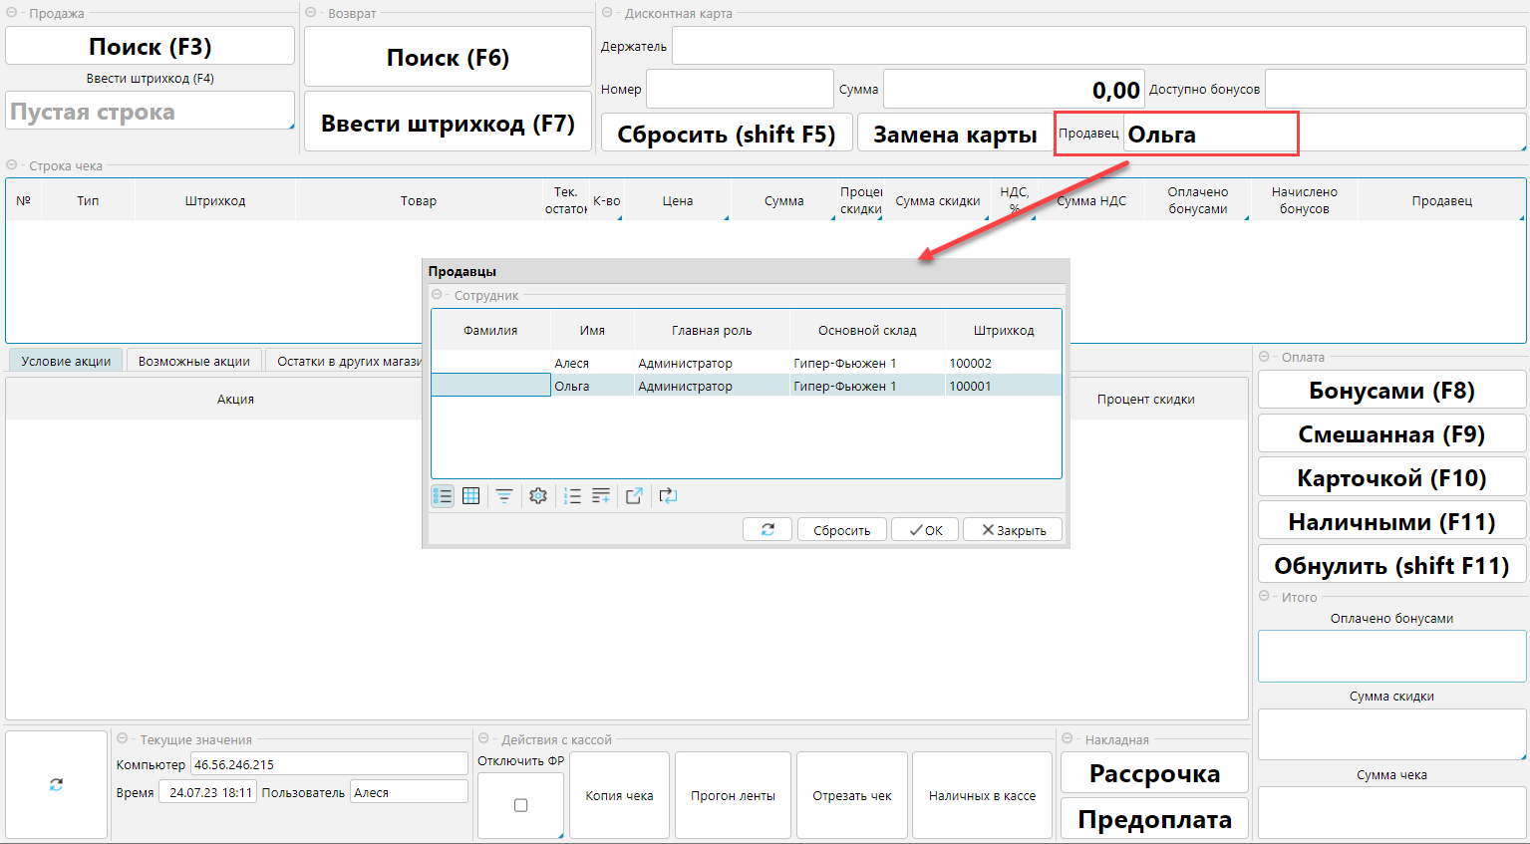Open the filter icon in Продавцы toolbar
The width and height of the screenshot is (1530, 844).
click(x=504, y=496)
